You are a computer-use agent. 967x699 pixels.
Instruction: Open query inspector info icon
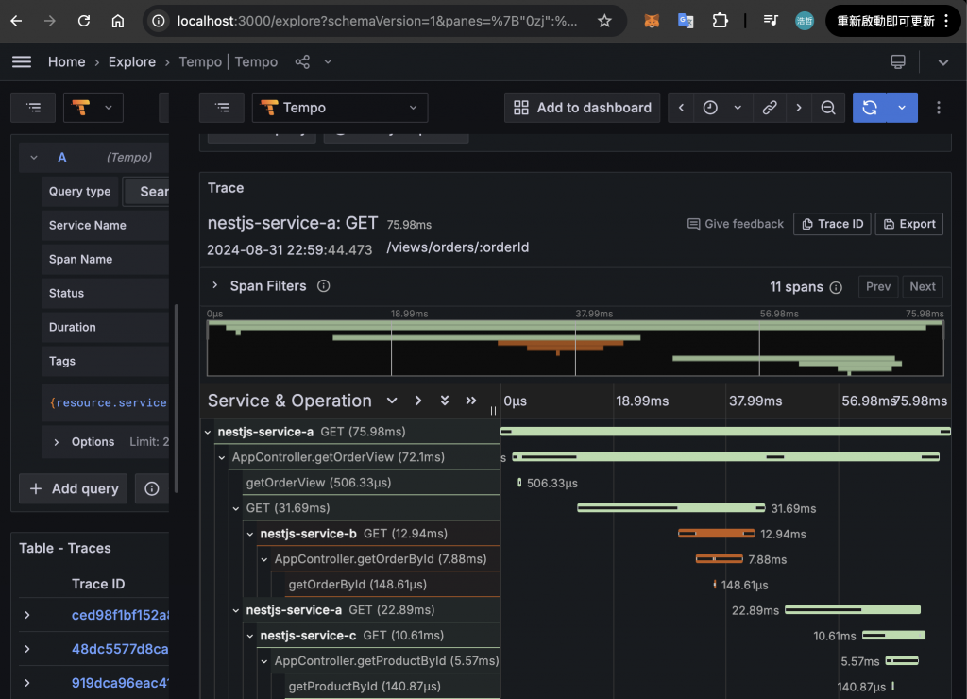click(152, 488)
